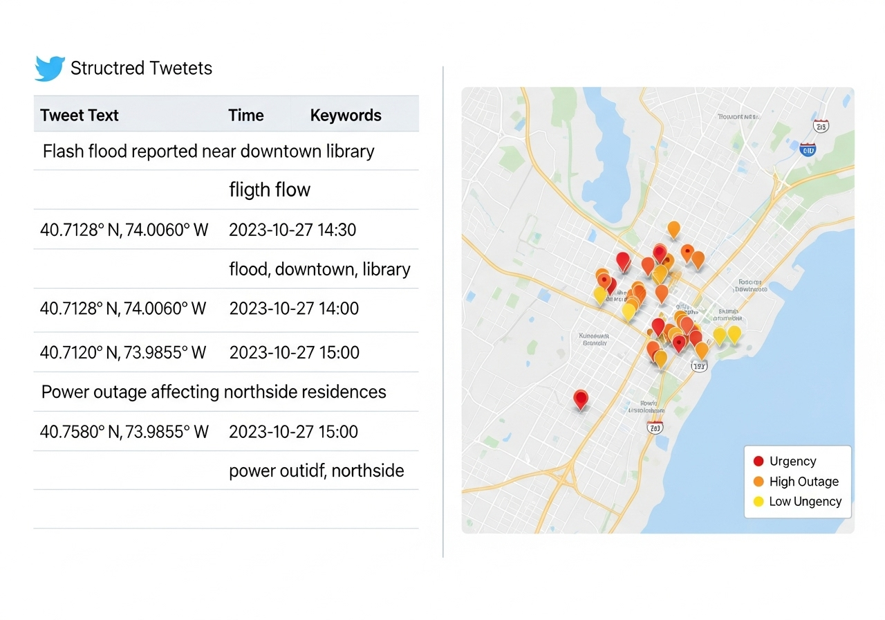
Task: Open the power outage northside residences tweet
Action: pyautogui.click(x=214, y=392)
